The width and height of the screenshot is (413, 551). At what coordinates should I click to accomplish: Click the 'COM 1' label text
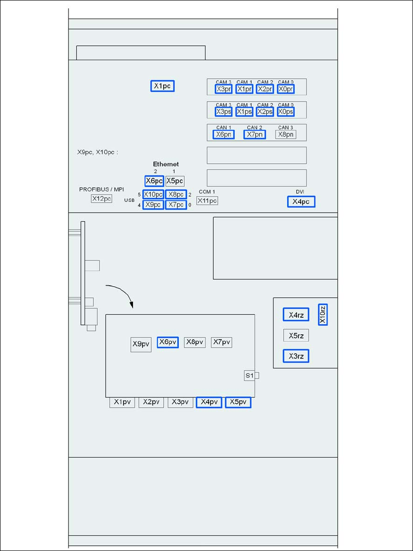click(207, 191)
